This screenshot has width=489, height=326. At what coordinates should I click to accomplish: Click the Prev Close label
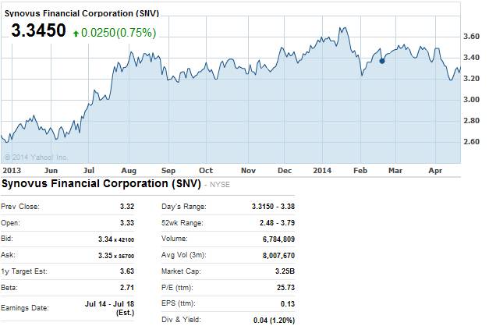(x=20, y=207)
